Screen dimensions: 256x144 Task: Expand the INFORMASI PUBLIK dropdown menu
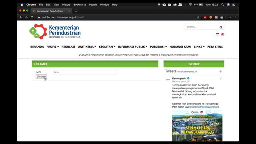[x=132, y=47]
